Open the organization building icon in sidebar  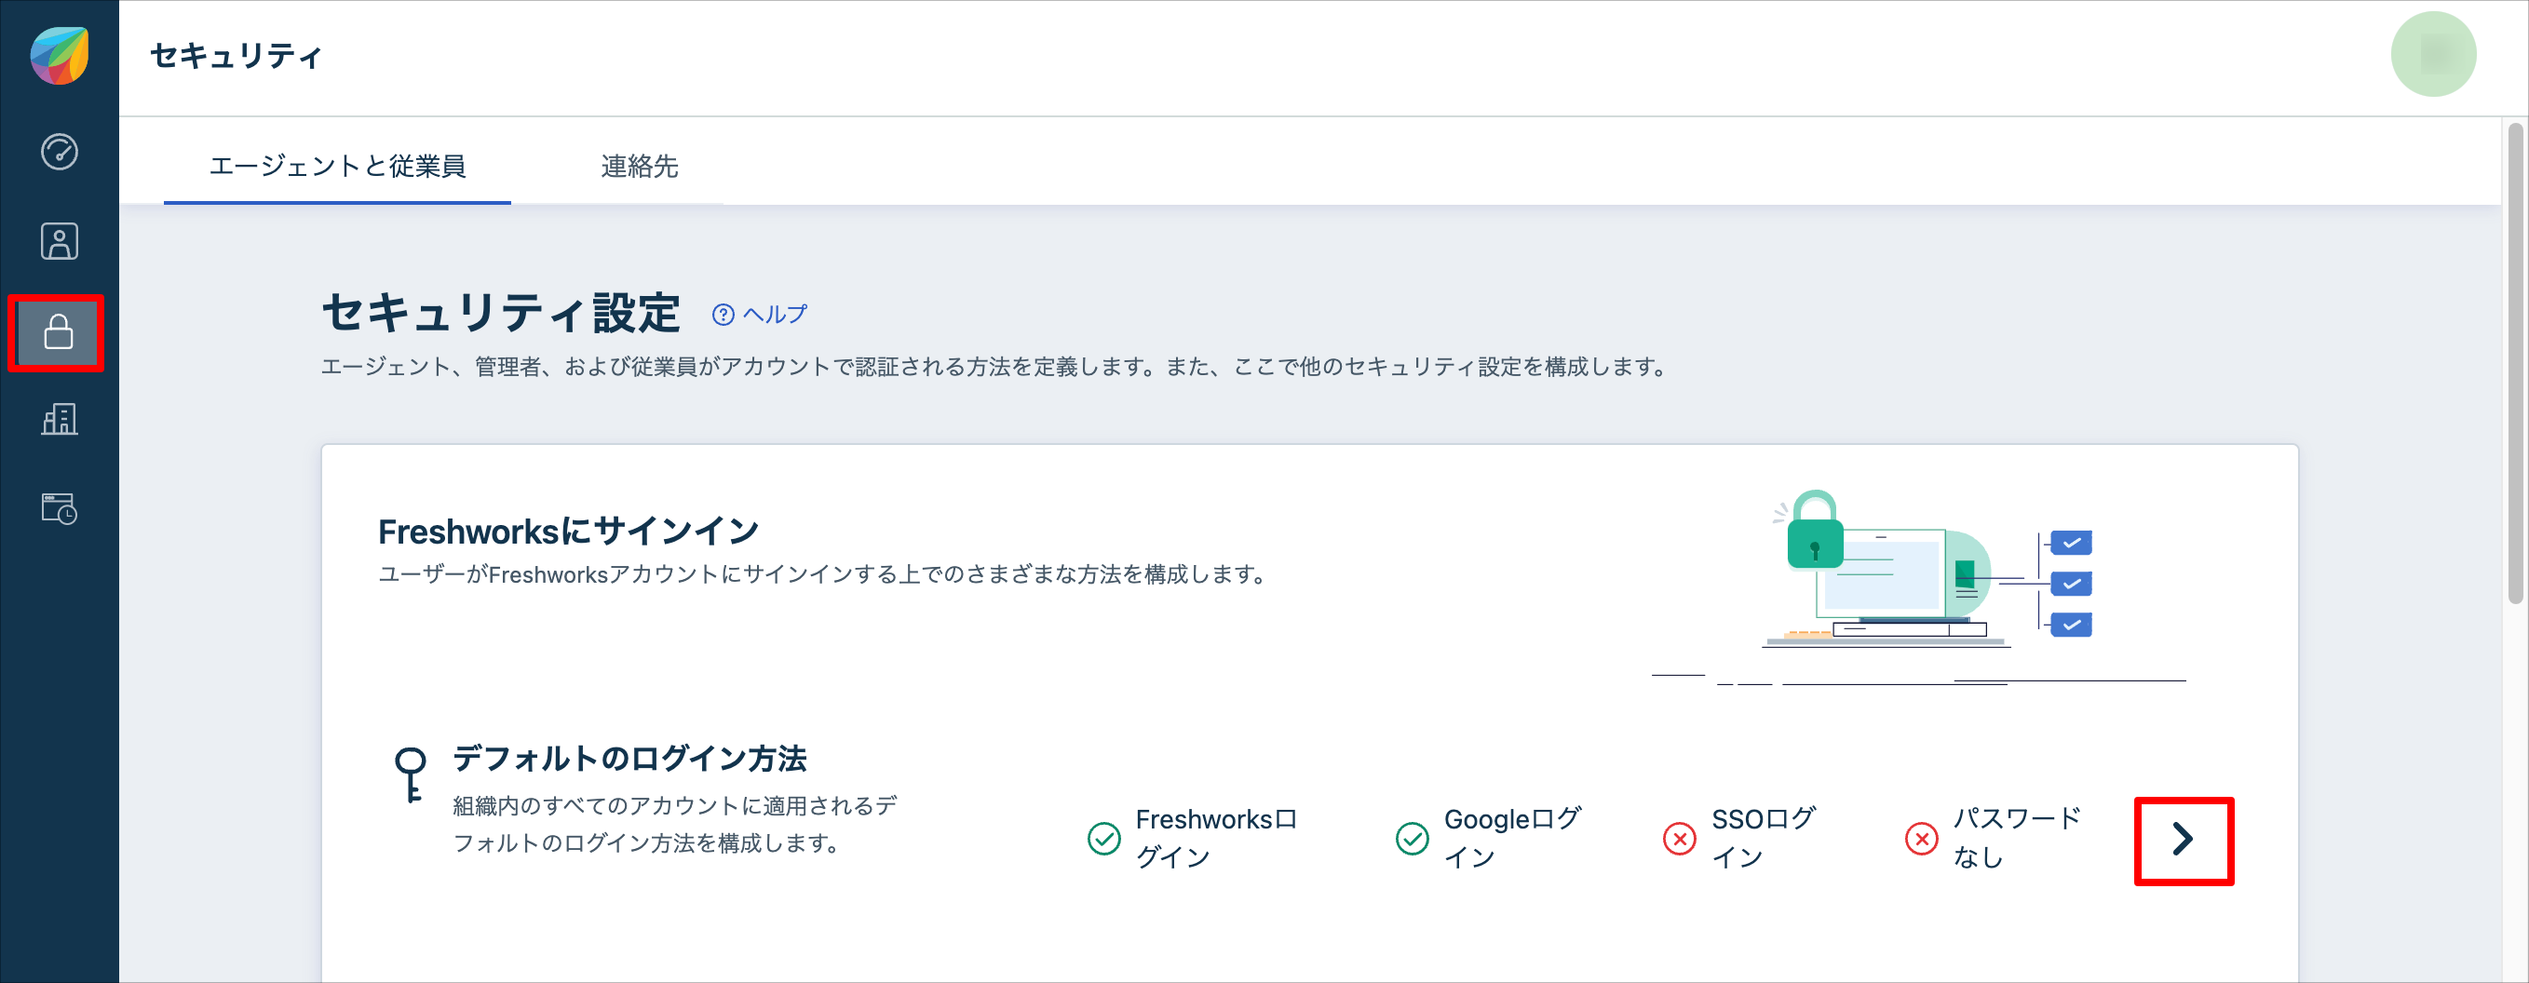(x=59, y=419)
